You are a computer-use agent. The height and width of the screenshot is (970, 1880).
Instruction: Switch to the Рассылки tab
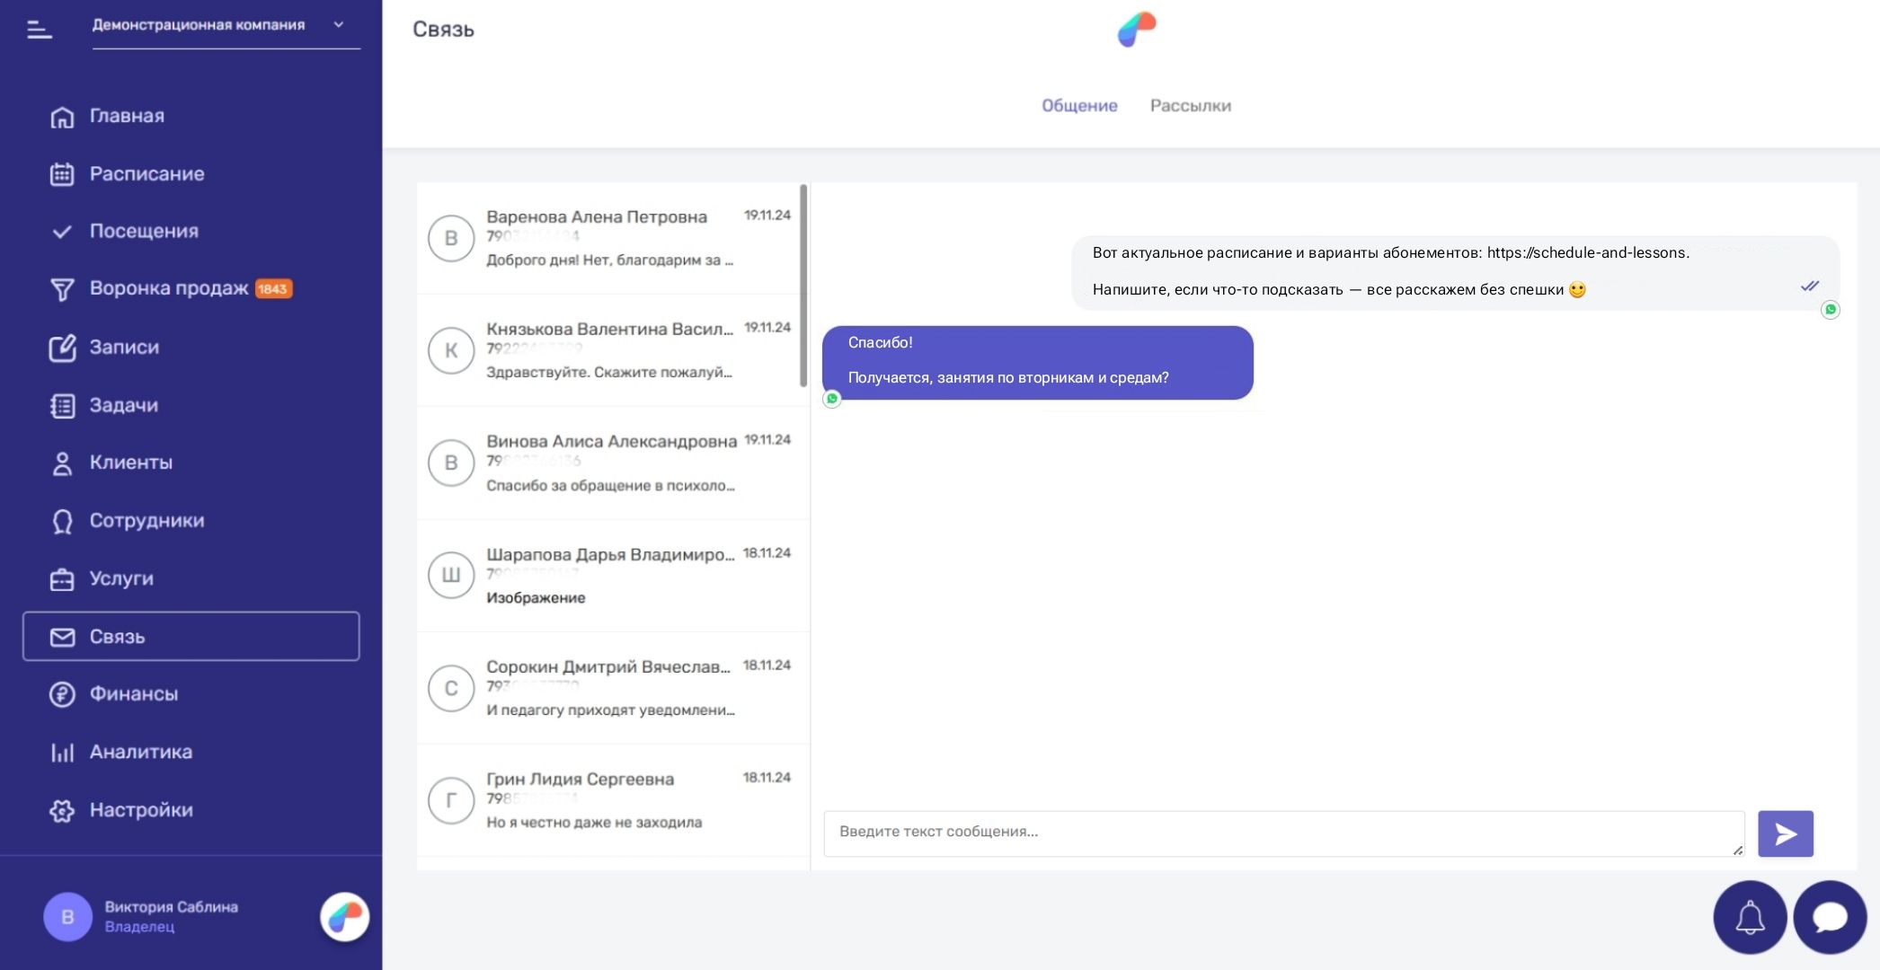click(1190, 106)
